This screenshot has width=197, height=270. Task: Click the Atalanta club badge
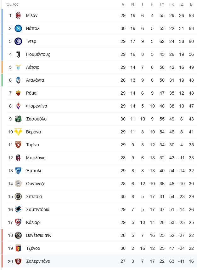click(18, 80)
